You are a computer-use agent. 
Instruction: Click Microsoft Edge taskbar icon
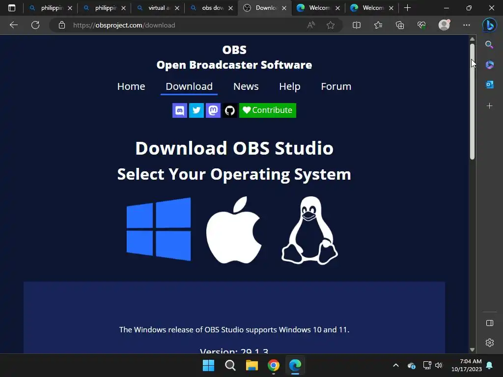pos(295,365)
